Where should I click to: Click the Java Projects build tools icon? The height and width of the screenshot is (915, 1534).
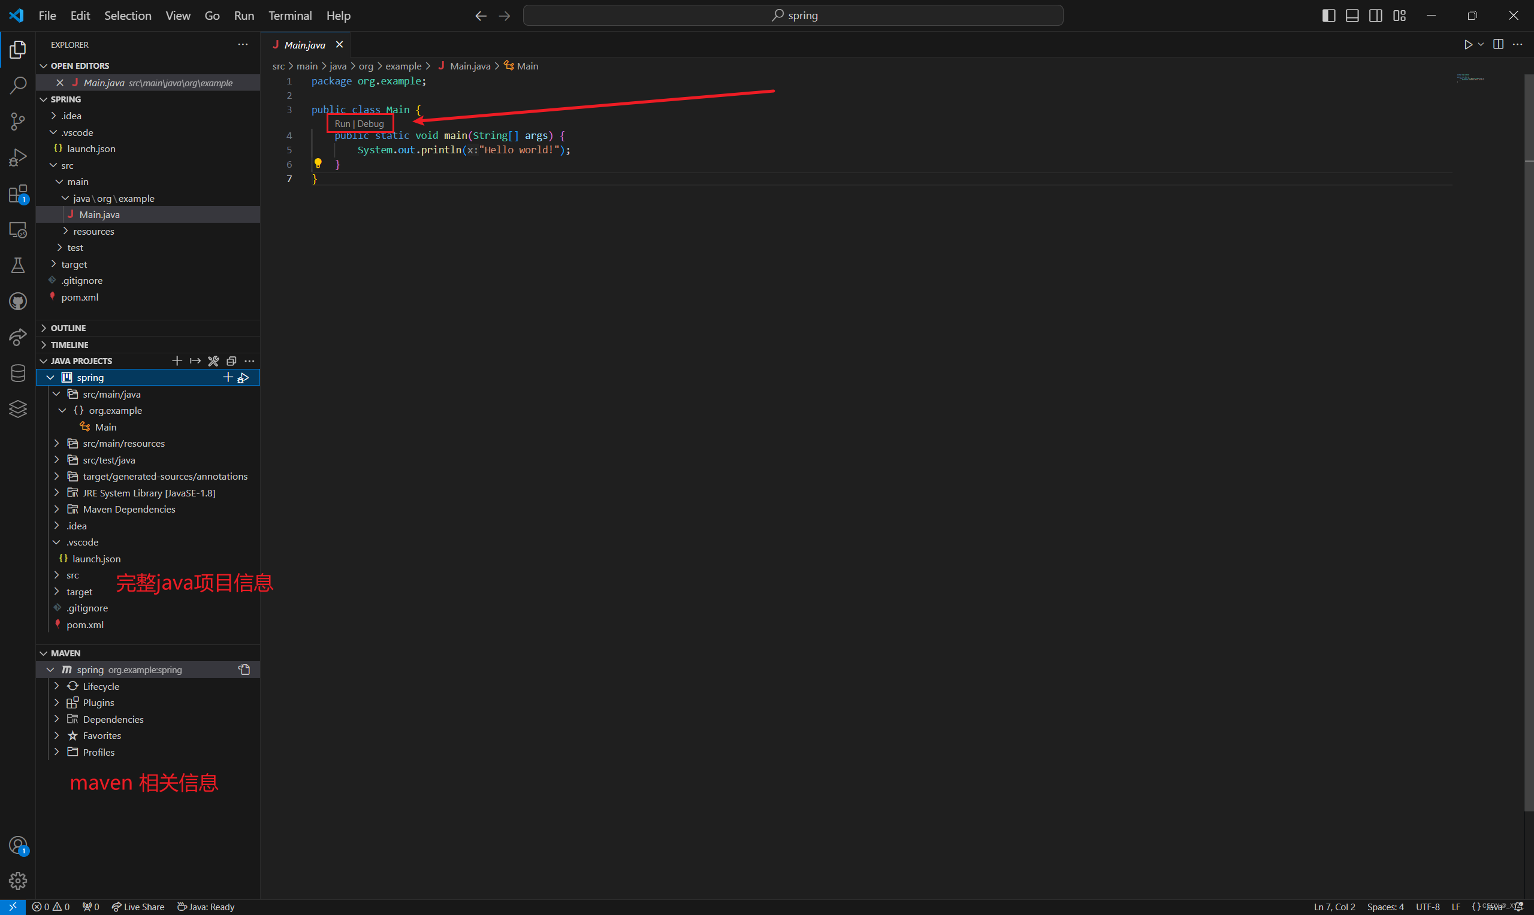pyautogui.click(x=213, y=360)
